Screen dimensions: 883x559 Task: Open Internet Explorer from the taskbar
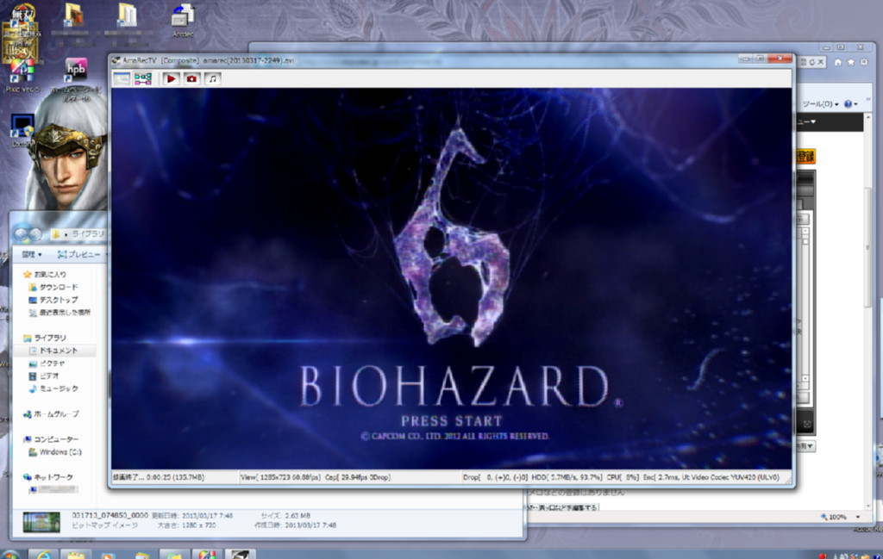click(43, 554)
